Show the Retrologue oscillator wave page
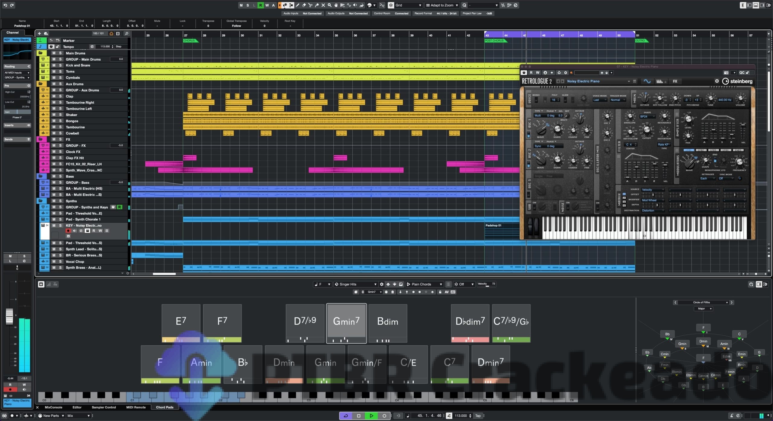 pos(646,81)
